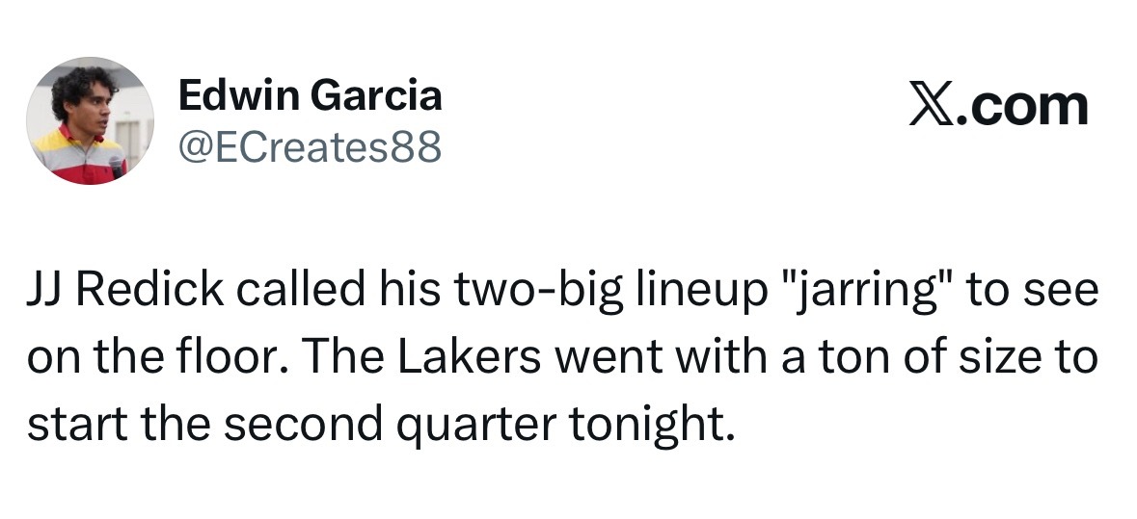The height and width of the screenshot is (519, 1137).
Task: Click the @ECreates88 handle
Action: pyautogui.click(x=310, y=147)
